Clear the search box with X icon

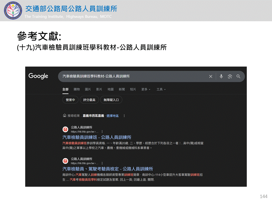(211, 76)
